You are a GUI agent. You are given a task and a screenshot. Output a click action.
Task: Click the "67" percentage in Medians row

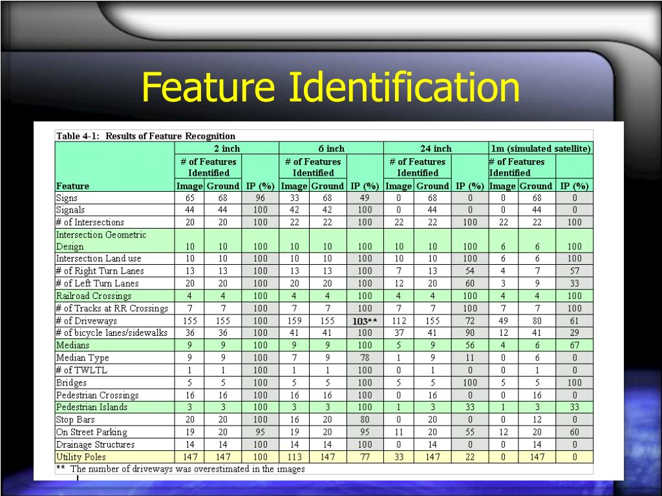click(575, 345)
